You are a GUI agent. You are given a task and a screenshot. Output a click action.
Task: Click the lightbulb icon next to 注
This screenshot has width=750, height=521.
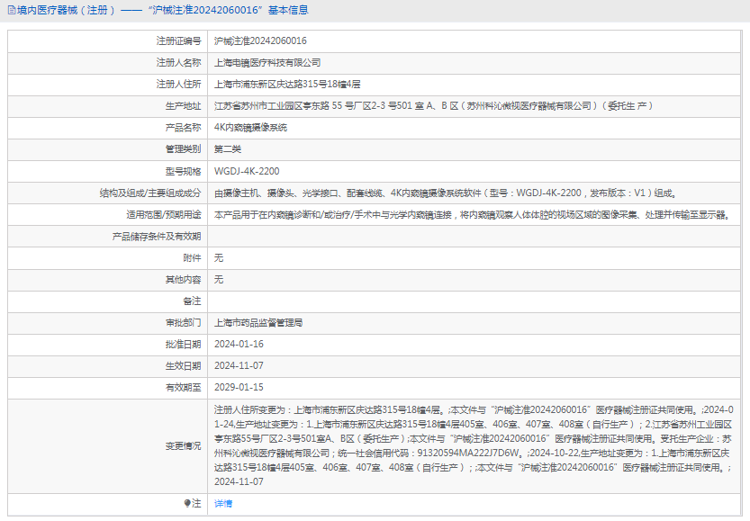coord(187,503)
